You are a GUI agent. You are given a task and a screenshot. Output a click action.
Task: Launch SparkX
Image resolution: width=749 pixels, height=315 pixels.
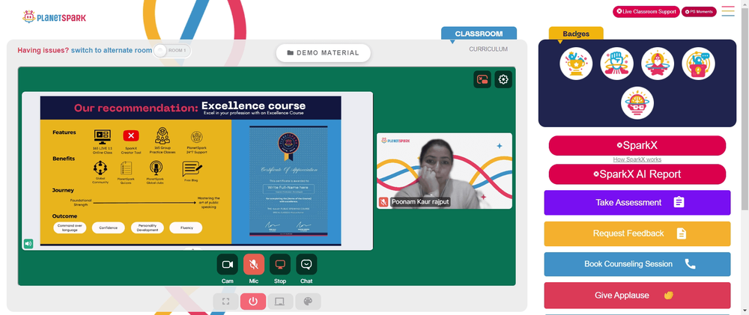coord(637,146)
